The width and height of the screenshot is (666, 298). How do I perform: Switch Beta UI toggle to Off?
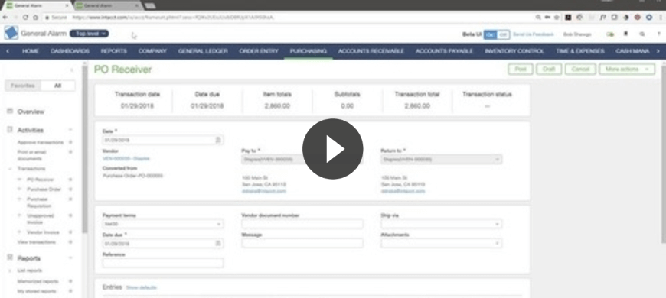503,34
